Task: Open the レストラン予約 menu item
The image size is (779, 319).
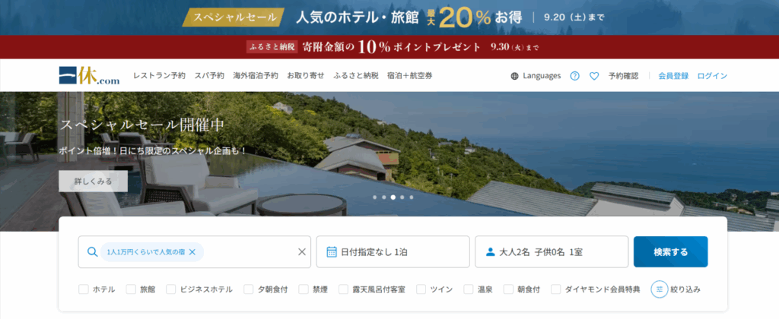Action: click(159, 76)
